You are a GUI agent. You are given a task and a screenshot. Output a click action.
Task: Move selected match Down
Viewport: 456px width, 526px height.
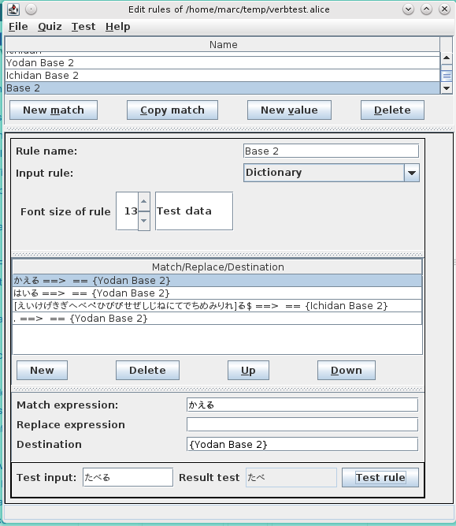tap(347, 371)
